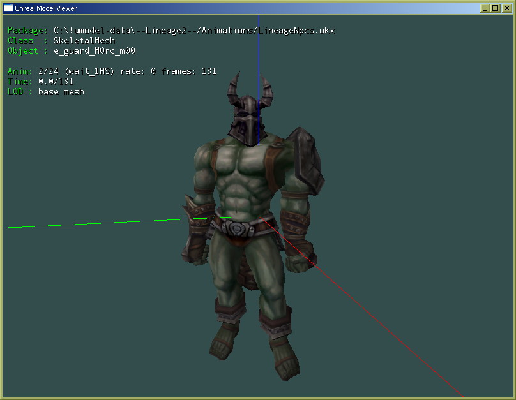Click the package path ending in LineageNpcs.ukx

[x=194, y=31]
